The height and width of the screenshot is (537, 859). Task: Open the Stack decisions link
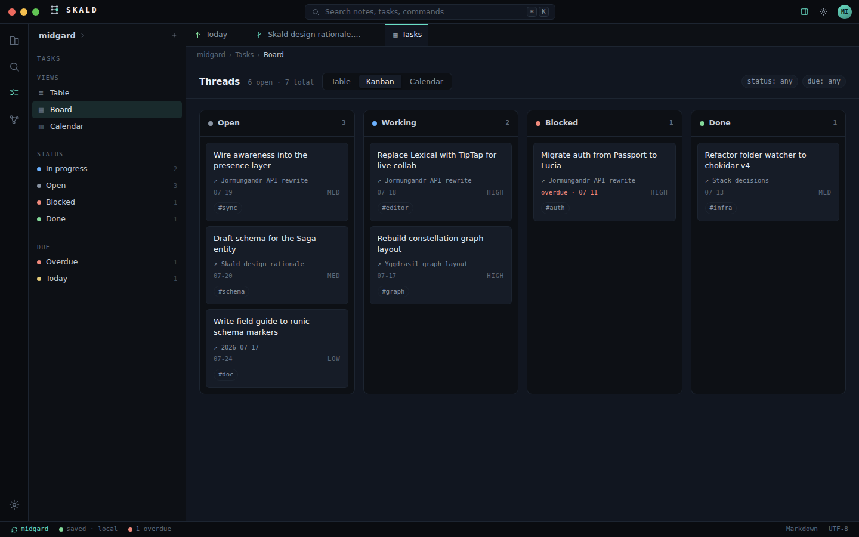(737, 180)
